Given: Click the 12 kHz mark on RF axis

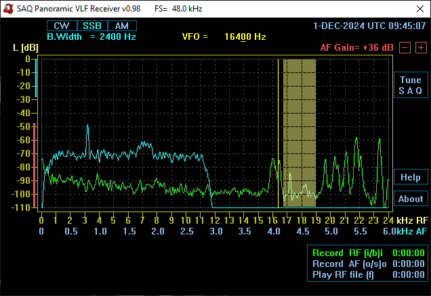Looking at the screenshot, I should (215, 220).
